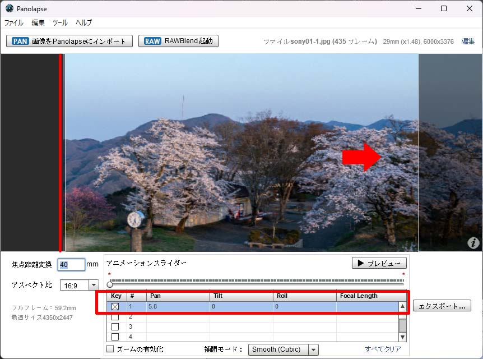483x359 pixels.
Task: Uncheck the Key checkbox for frame 1
Action: pos(115,307)
